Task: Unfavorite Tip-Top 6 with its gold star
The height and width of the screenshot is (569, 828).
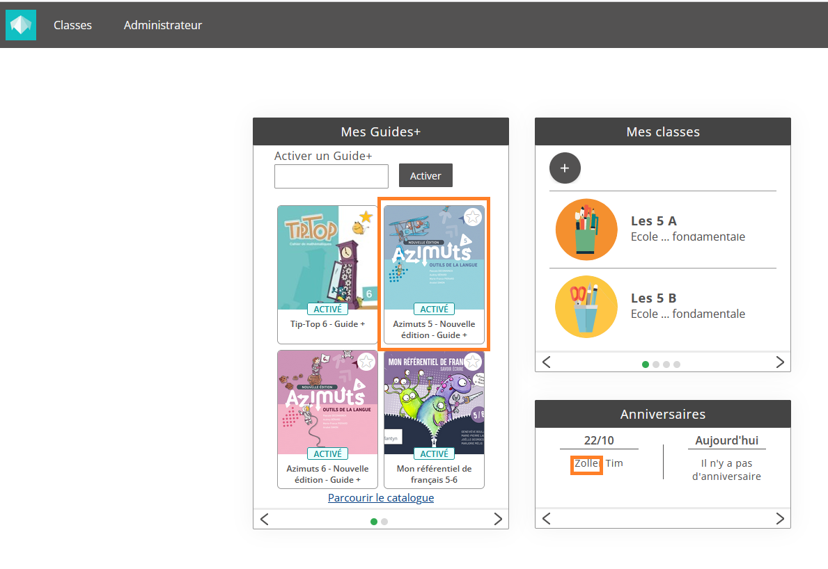Action: 366,216
